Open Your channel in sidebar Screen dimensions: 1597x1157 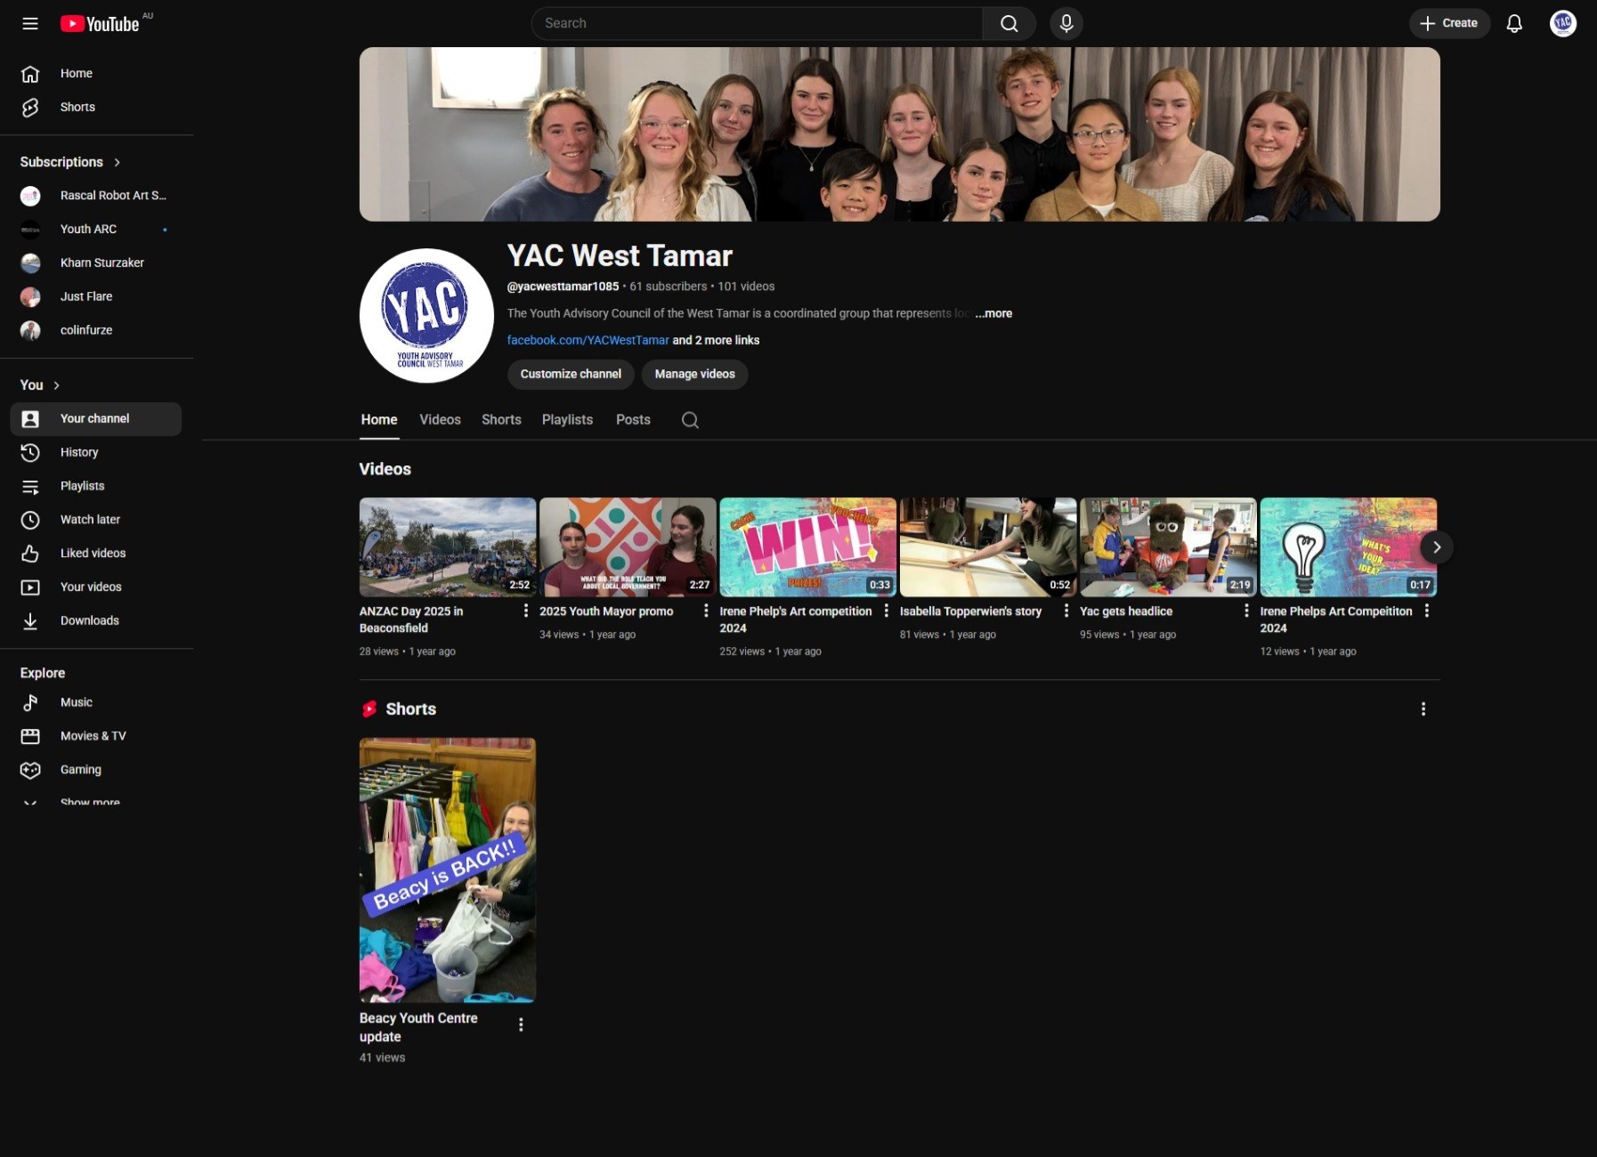coord(96,419)
